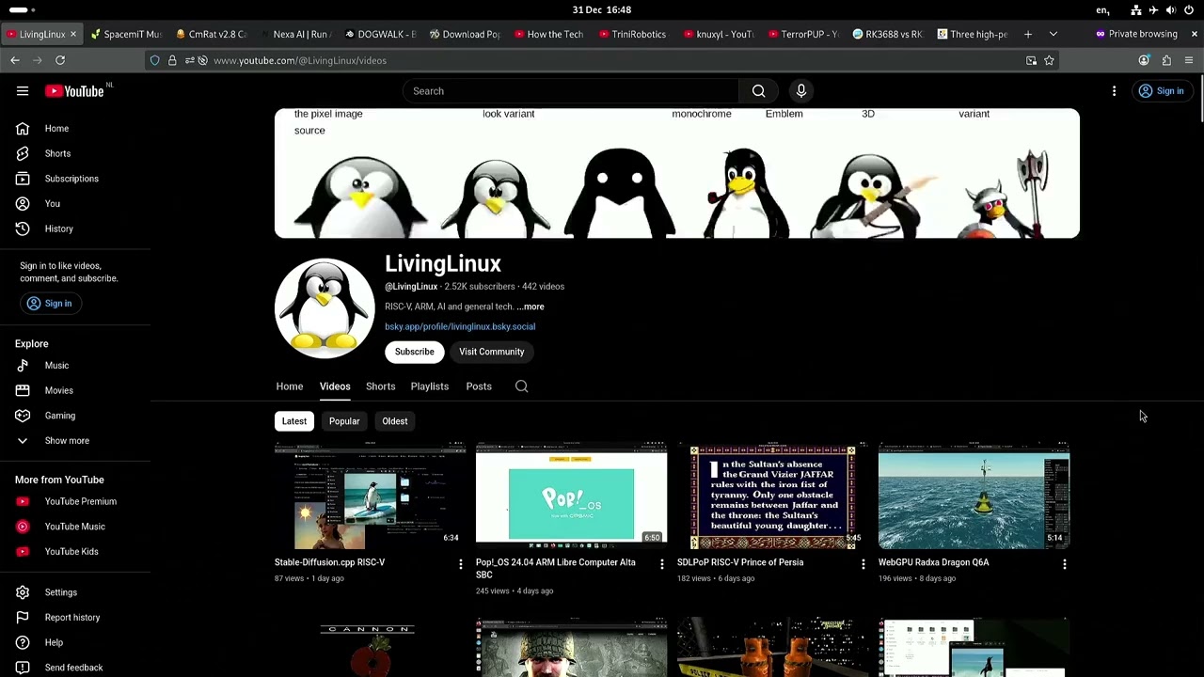Screen dimensions: 1204x677
Task: Expand the channel description with ...more
Action: [x=531, y=307]
